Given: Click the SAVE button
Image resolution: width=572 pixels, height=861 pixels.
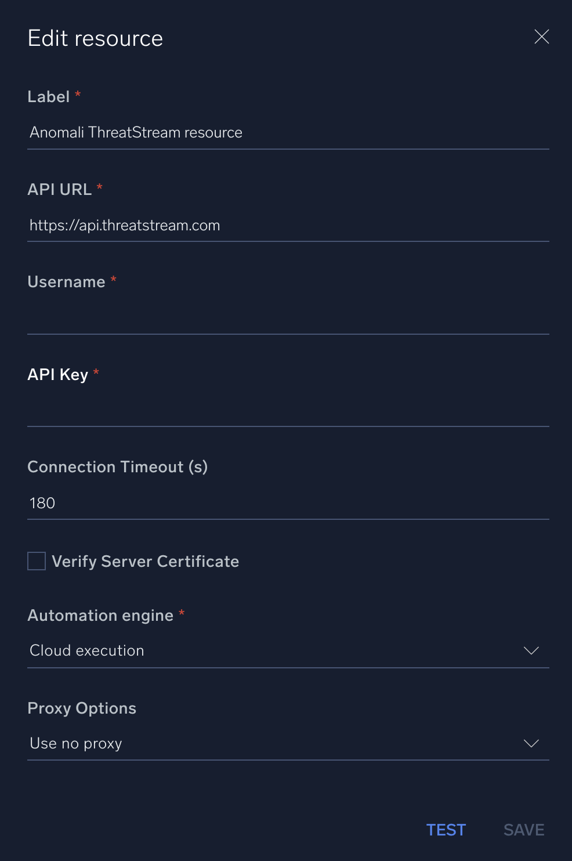Looking at the screenshot, I should tap(523, 830).
